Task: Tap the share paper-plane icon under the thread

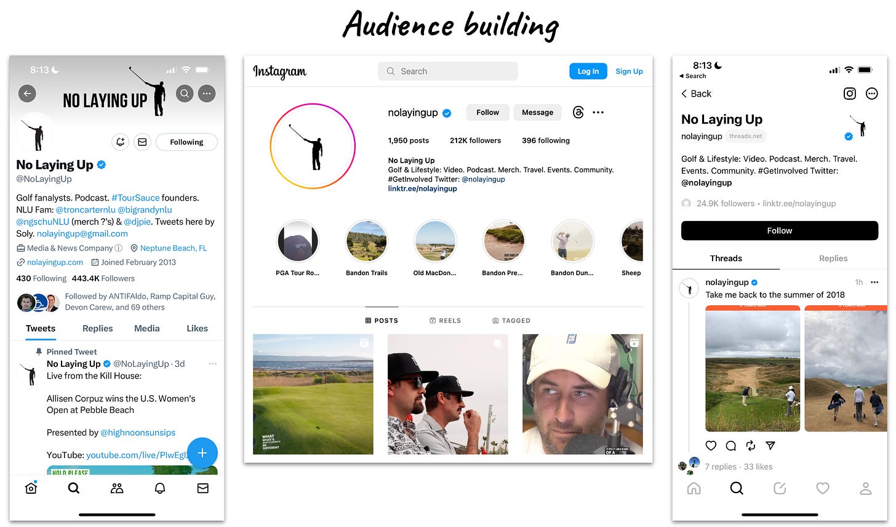Action: click(x=770, y=446)
